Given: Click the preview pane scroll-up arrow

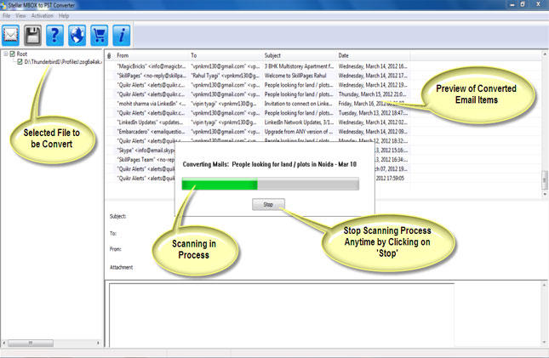Looking at the screenshot, I should coord(545,285).
